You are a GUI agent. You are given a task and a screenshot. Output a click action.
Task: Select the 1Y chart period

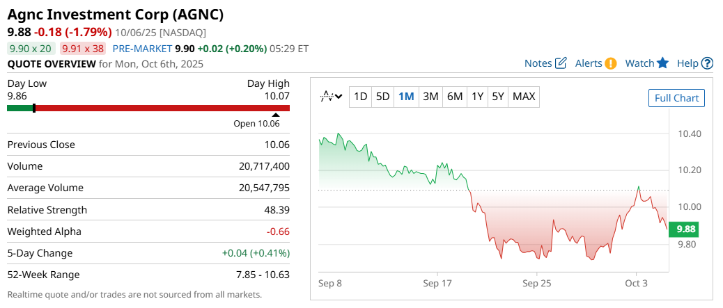point(477,97)
